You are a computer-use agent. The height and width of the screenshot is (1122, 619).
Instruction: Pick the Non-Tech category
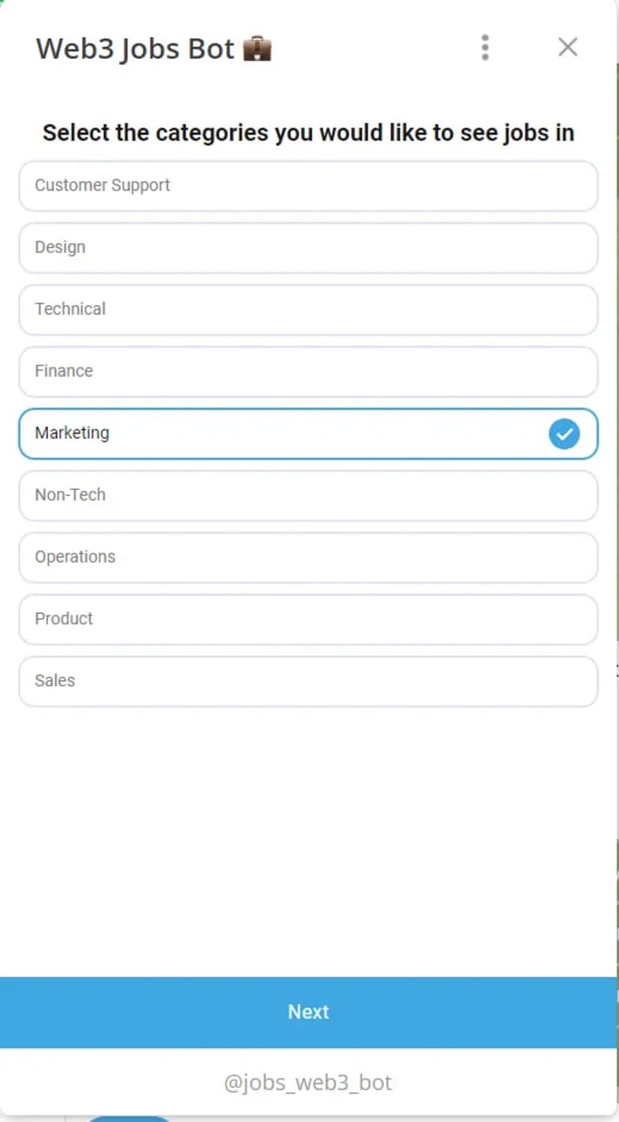[308, 496]
